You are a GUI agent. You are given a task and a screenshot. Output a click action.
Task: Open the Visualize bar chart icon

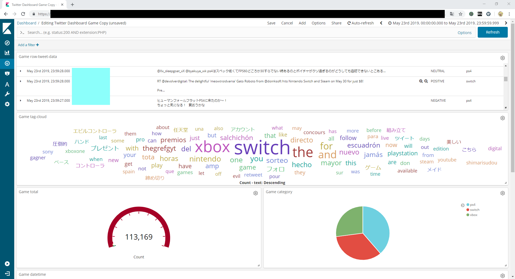[x=7, y=53]
